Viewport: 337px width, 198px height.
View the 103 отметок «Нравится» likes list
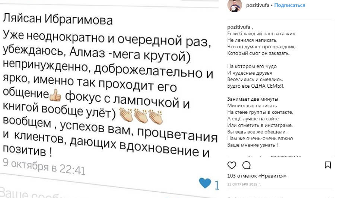(x=257, y=176)
